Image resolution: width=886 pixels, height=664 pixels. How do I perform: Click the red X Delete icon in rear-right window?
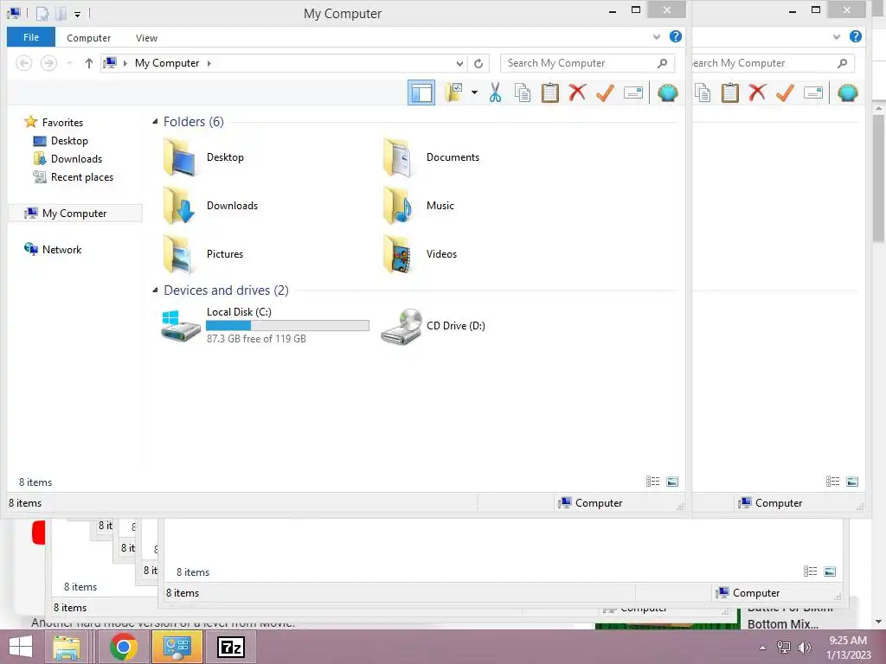pyautogui.click(x=757, y=93)
